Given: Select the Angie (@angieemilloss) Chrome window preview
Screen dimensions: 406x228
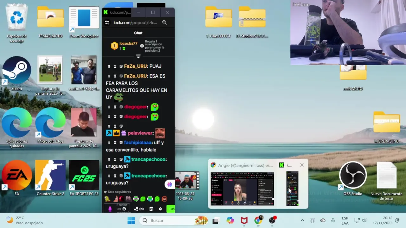Looking at the screenshot, I should (242, 184).
